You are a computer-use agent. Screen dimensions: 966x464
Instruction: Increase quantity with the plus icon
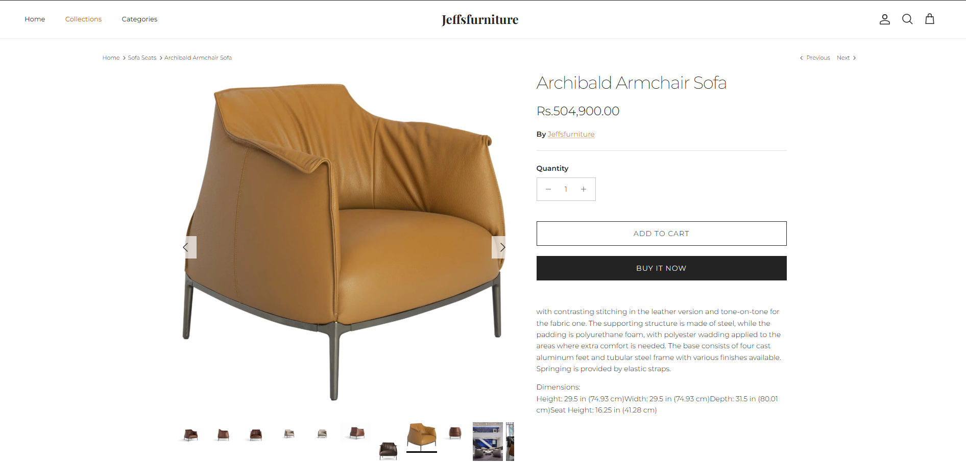pyautogui.click(x=584, y=189)
